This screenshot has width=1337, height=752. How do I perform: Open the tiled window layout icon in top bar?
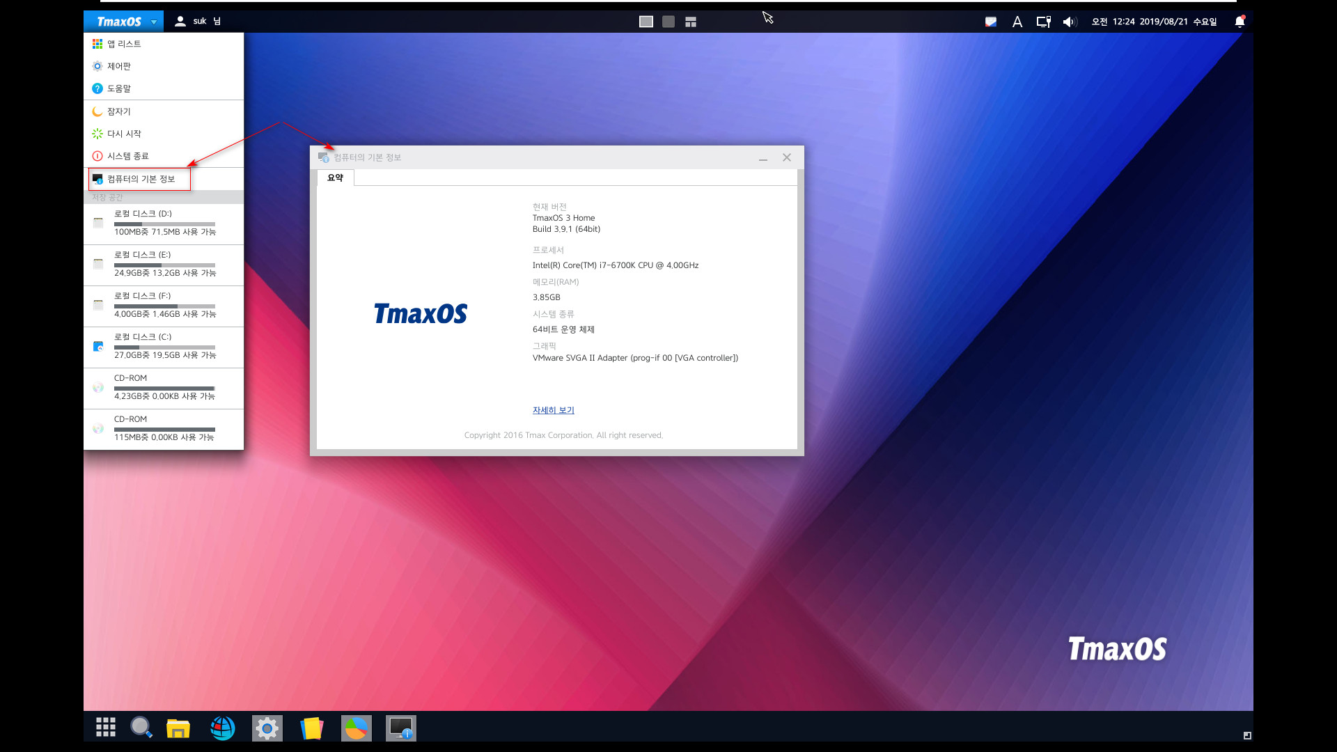(691, 22)
